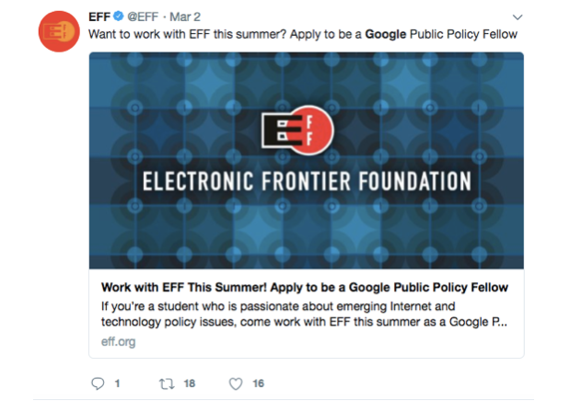This screenshot has width=570, height=401.
Task: Open the eff.org domain link
Action: pos(118,342)
